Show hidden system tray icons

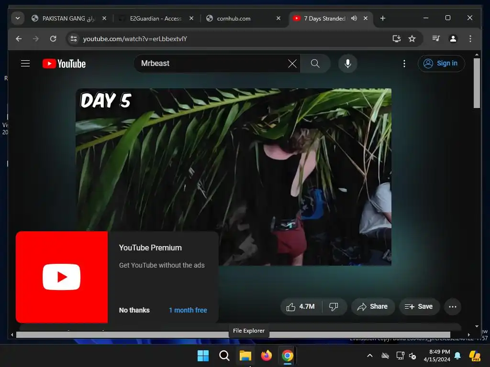point(370,356)
